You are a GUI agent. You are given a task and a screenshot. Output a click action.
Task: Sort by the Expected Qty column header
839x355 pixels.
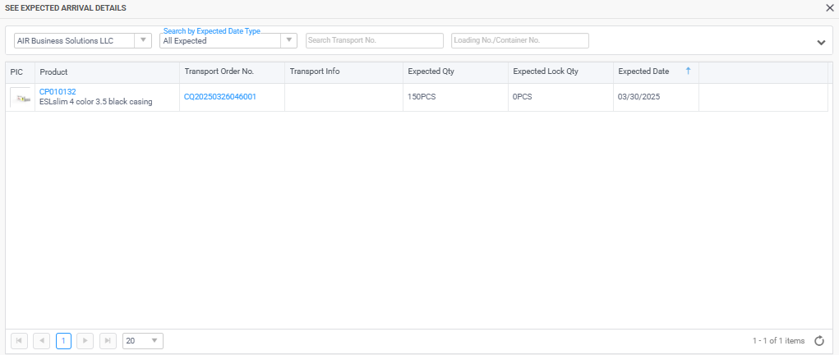click(431, 71)
